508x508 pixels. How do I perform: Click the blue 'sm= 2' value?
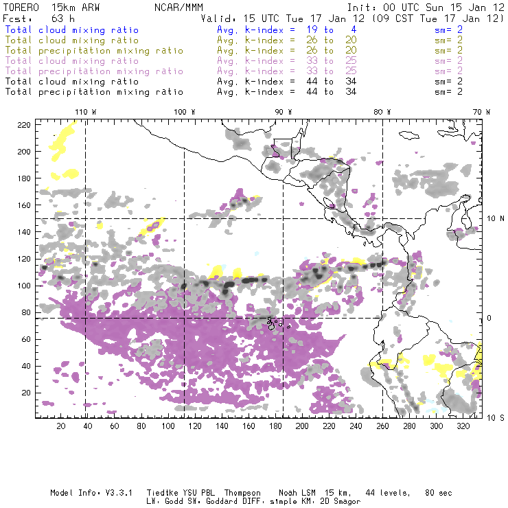tap(448, 30)
